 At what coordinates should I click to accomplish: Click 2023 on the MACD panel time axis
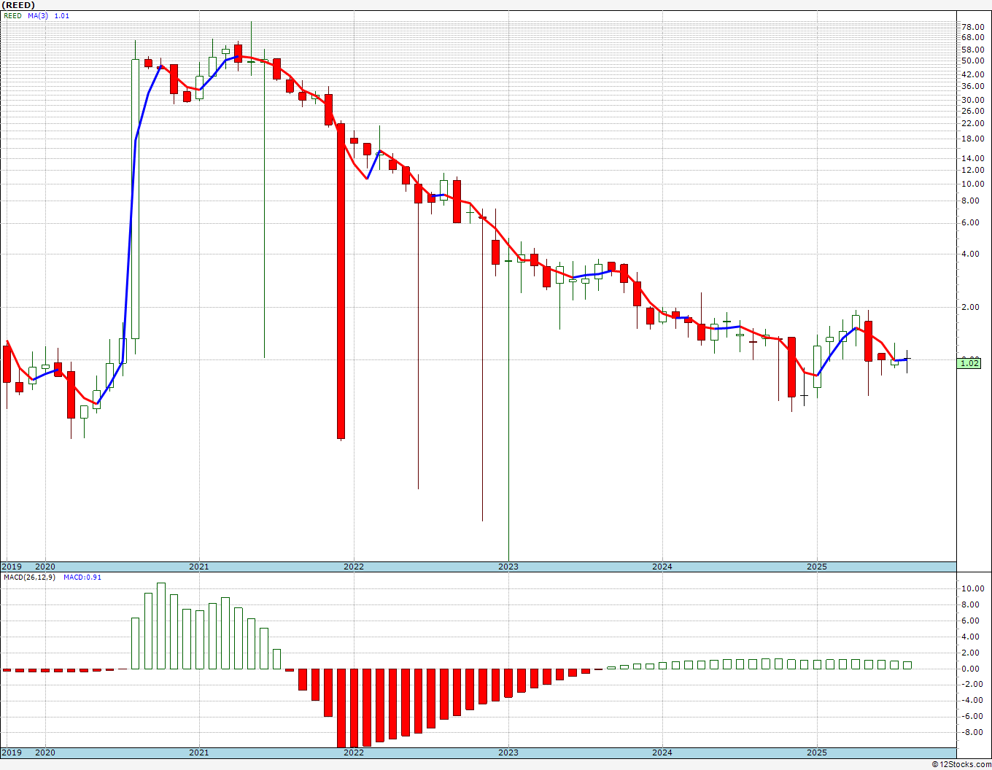508,752
